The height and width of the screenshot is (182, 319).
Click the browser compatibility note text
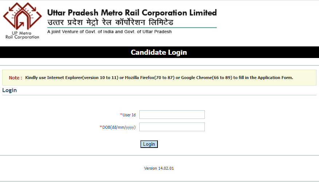159,78
